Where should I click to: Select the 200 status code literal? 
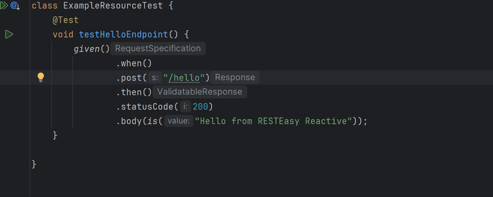click(201, 106)
